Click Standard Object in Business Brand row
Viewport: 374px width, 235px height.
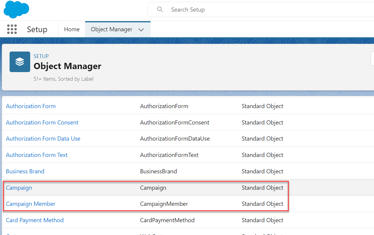[x=262, y=171]
